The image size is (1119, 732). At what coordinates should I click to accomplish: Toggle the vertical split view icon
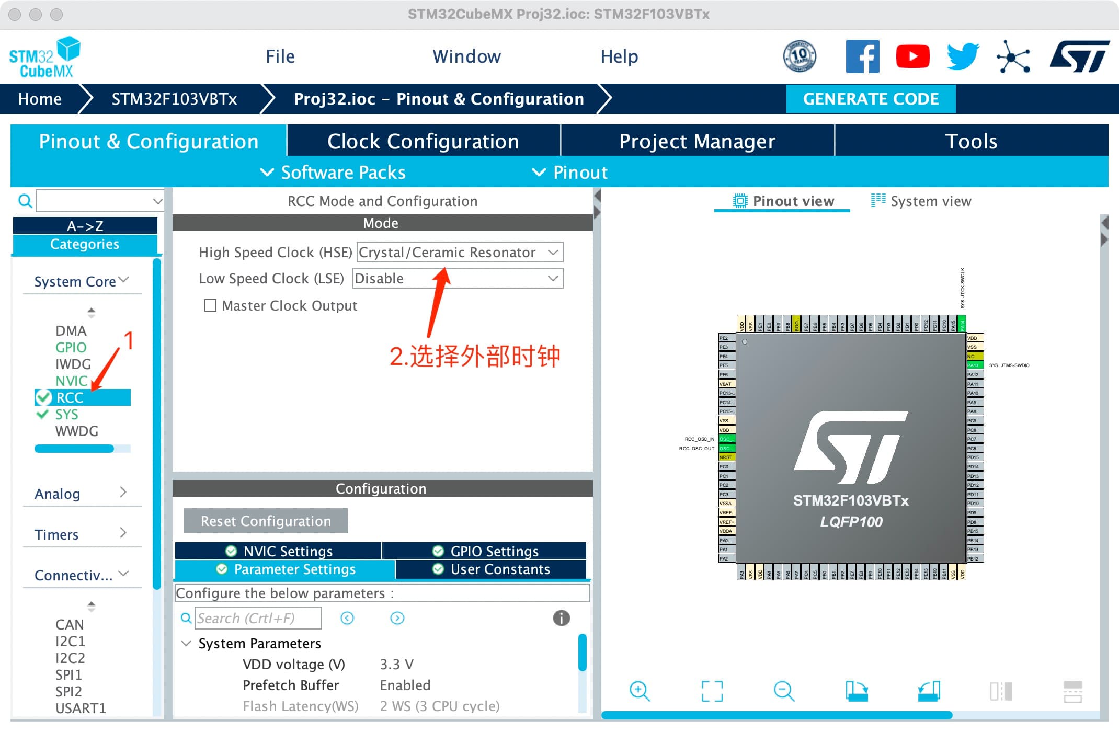click(1001, 691)
